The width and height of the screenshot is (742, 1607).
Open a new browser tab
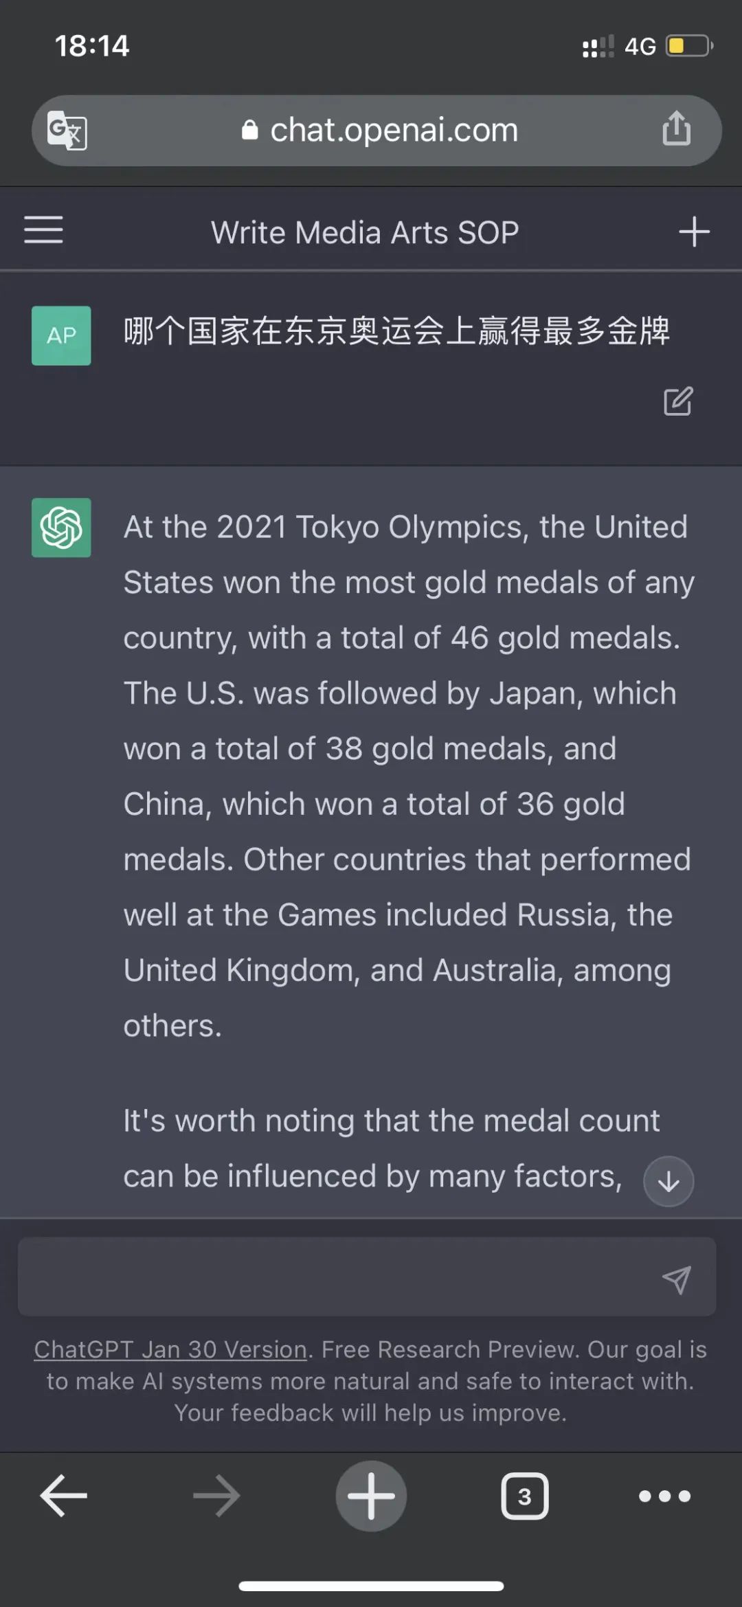coord(371,1496)
